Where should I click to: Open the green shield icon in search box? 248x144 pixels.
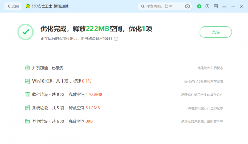tap(187, 6)
